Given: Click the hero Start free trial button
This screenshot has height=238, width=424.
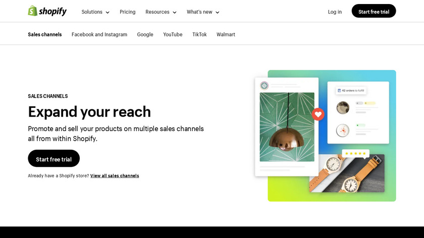Looking at the screenshot, I should click(x=54, y=158).
